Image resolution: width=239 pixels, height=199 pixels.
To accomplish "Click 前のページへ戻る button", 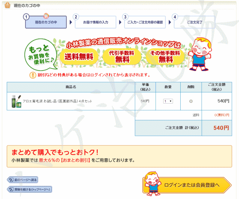I will (22, 180).
